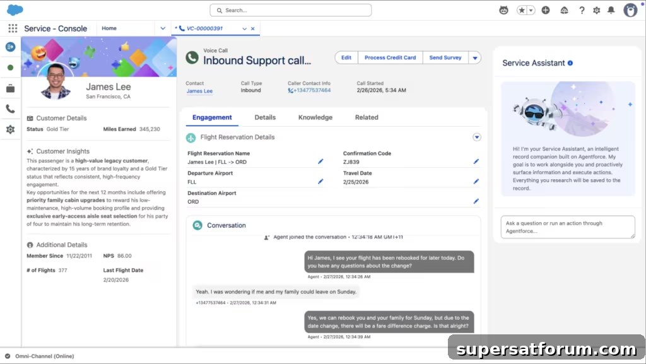Click the Customer Details card icon
This screenshot has height=364, width=646.
pyautogui.click(x=30, y=118)
